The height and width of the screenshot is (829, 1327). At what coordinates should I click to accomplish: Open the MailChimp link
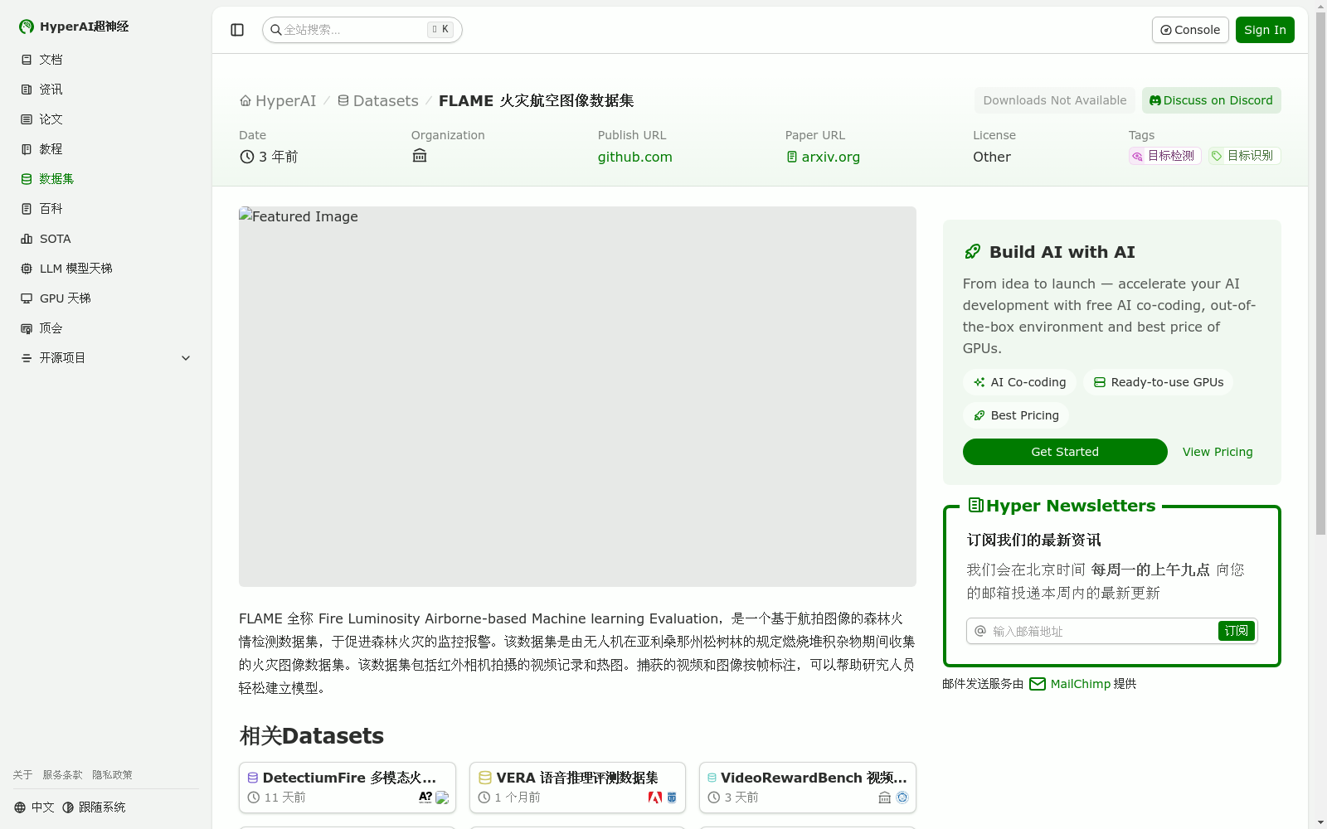(1080, 684)
